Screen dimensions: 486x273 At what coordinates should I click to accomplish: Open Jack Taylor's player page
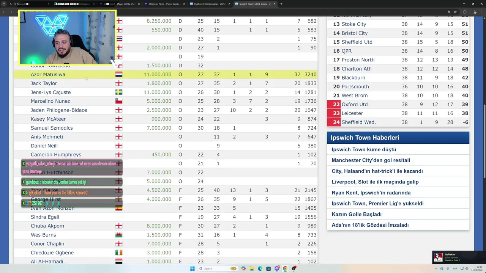[44, 83]
